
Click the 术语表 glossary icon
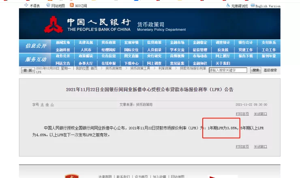(26, 5)
